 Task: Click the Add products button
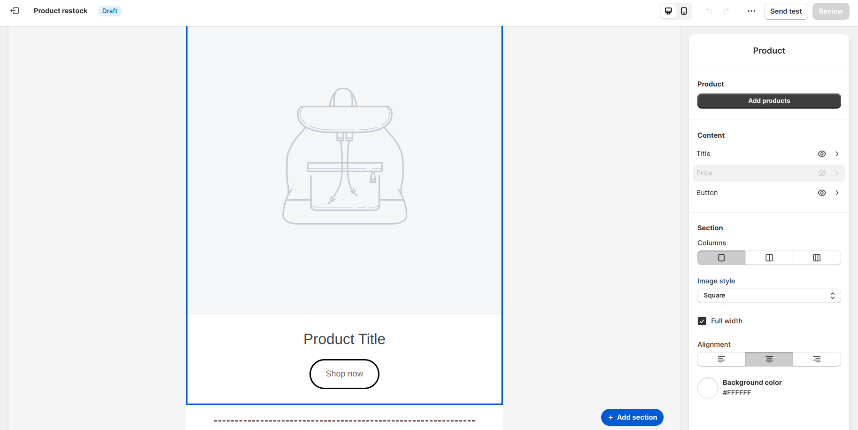[769, 101]
